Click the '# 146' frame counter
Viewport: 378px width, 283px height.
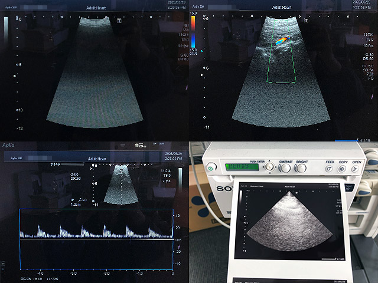click(x=55, y=164)
